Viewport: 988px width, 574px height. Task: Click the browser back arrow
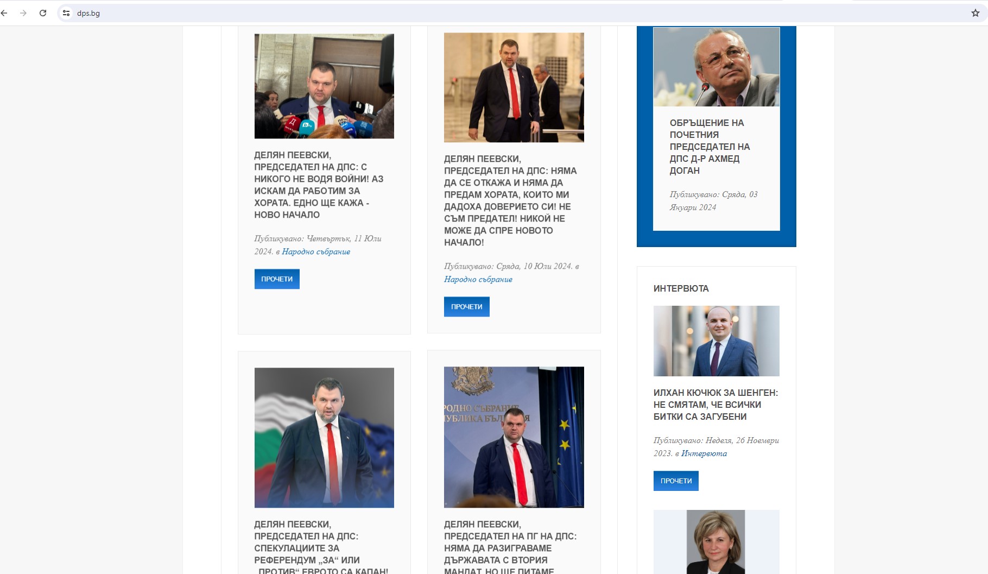click(x=4, y=13)
